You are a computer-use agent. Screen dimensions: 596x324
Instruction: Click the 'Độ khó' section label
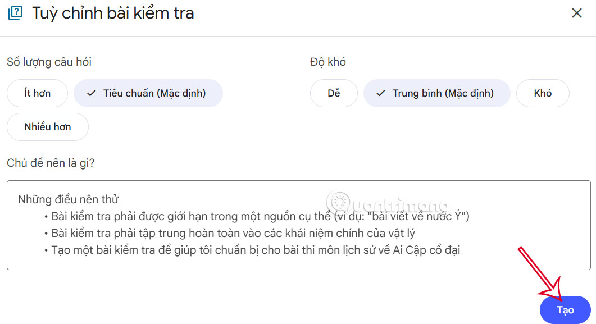pyautogui.click(x=327, y=62)
